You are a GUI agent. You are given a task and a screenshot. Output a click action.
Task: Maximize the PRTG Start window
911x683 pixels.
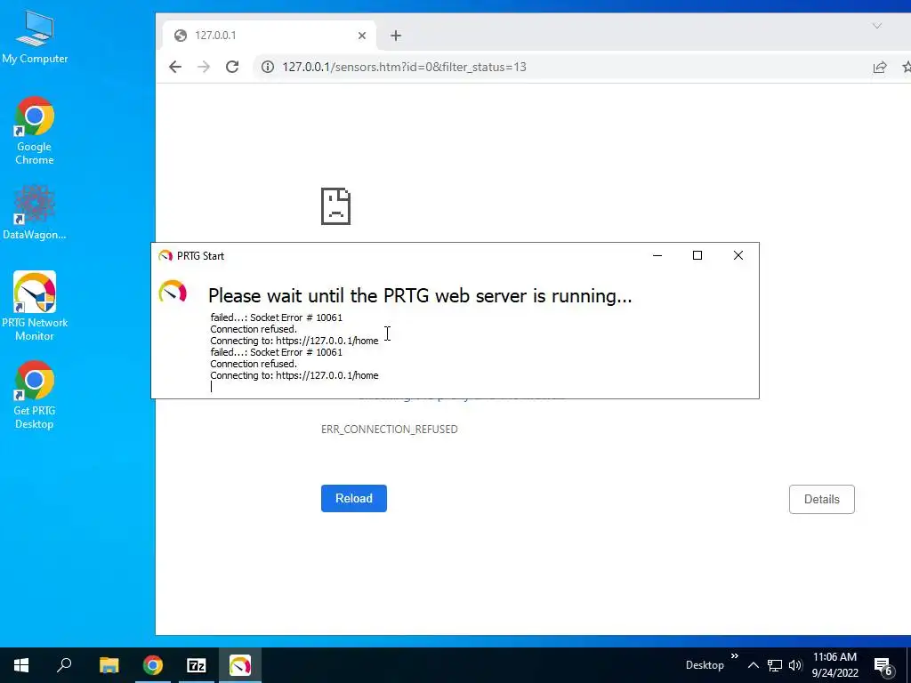pos(697,255)
